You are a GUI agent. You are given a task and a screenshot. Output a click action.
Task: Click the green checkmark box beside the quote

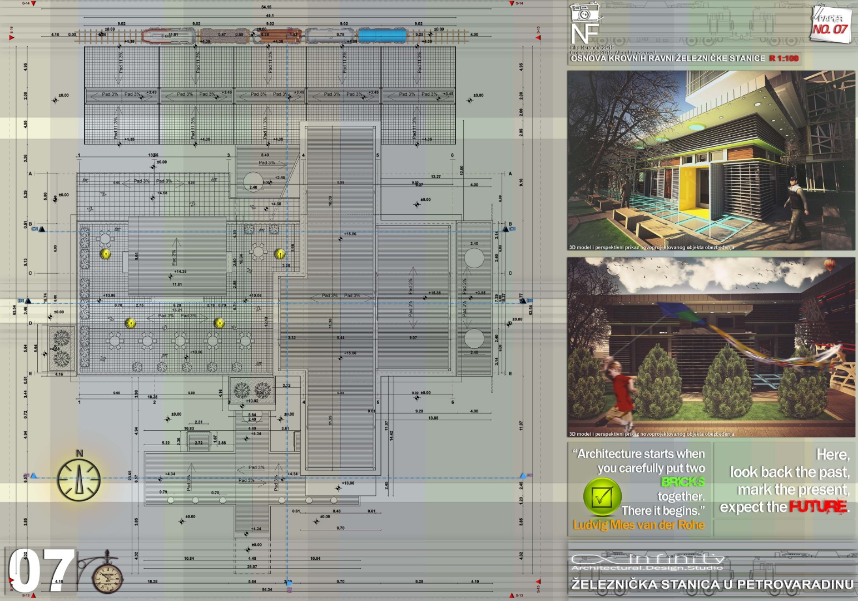pos(602,496)
